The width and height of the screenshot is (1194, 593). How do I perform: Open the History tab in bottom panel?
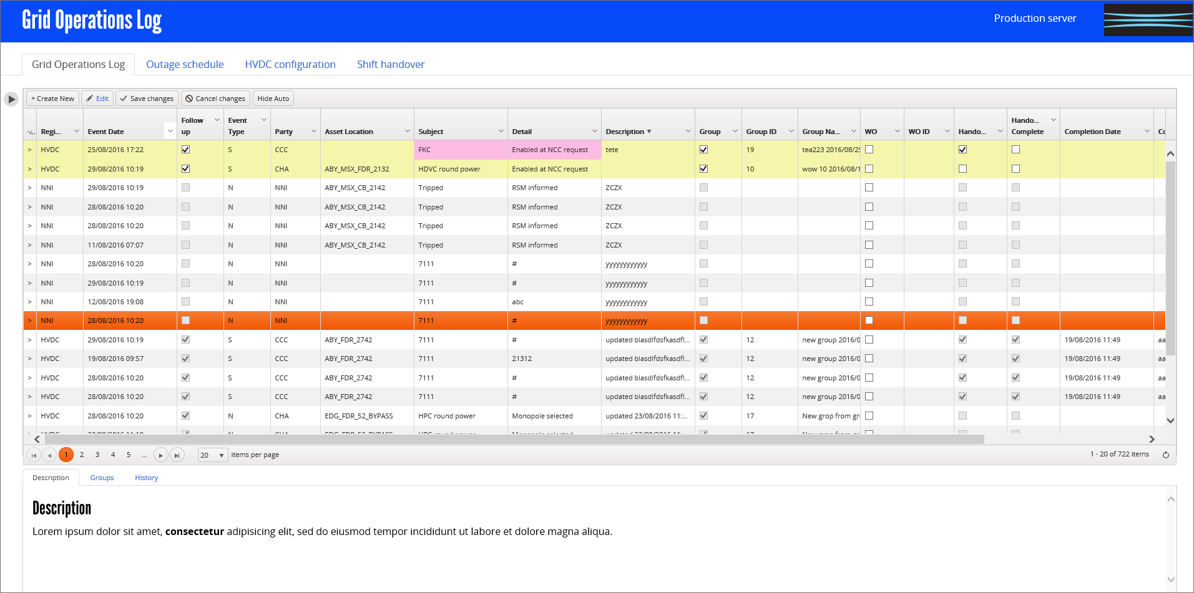click(146, 478)
